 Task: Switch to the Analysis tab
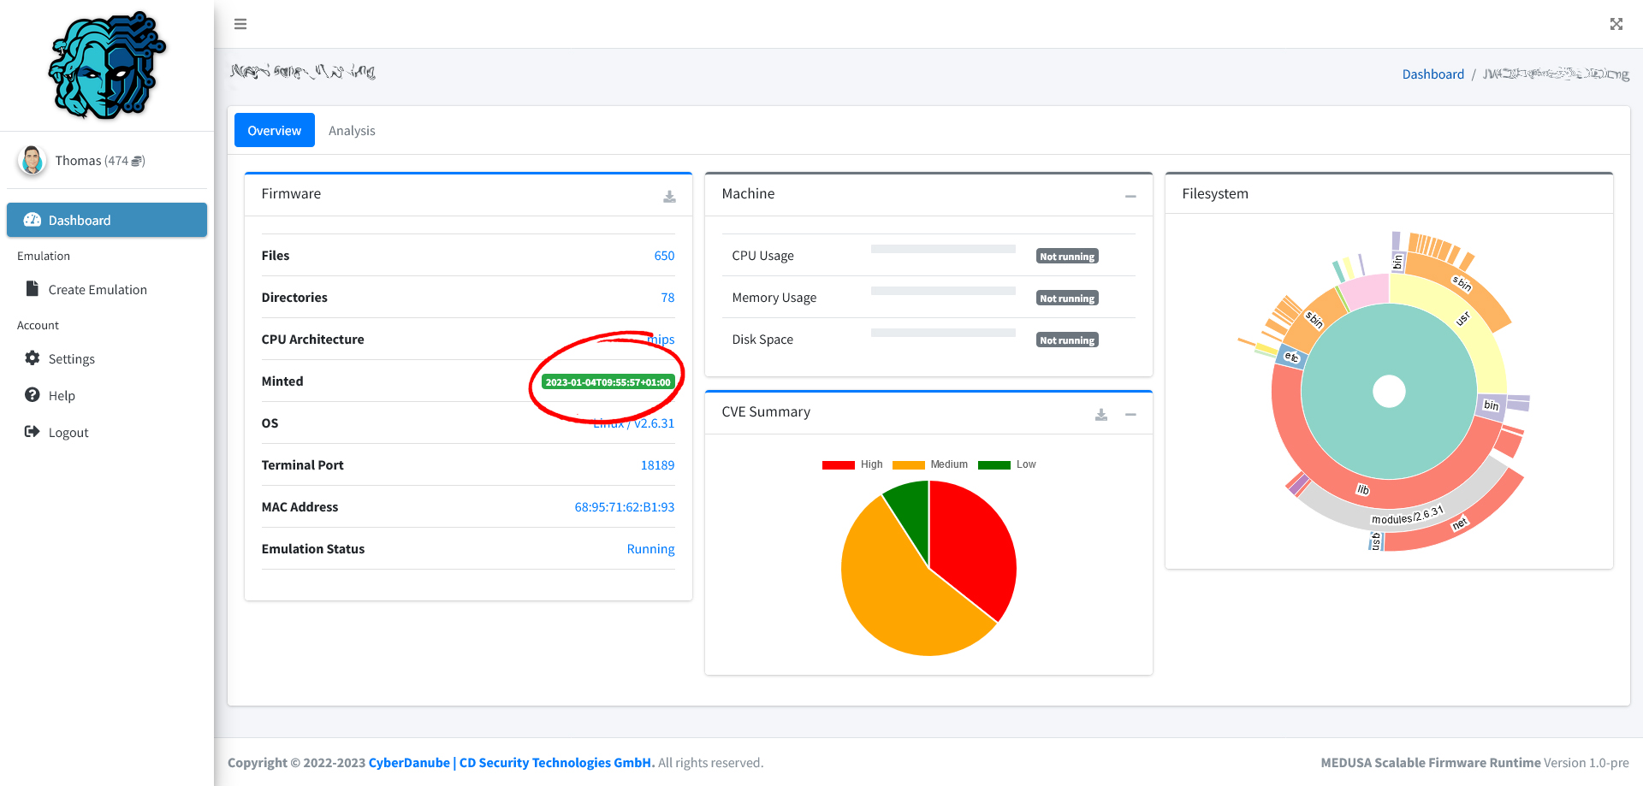tap(352, 131)
